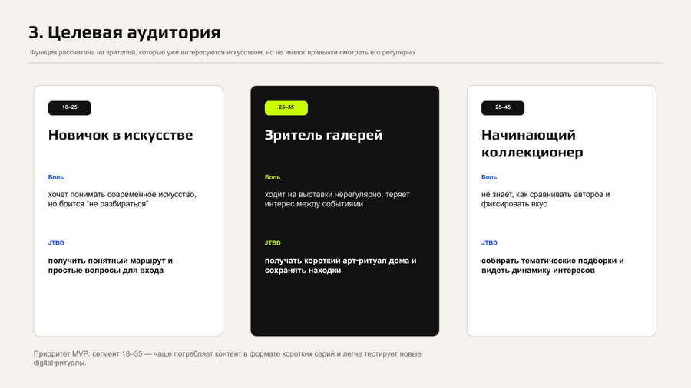Click the blue 'Боль' label in коллекционер card

[489, 177]
